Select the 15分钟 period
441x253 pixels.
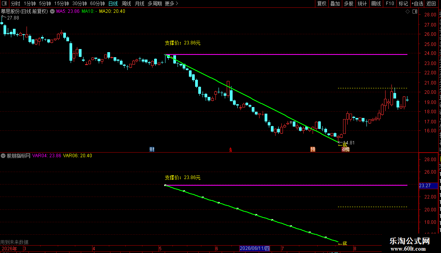click(62, 4)
